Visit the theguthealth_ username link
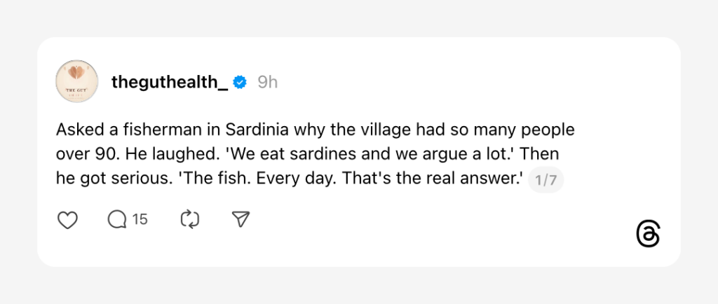Screen dimensions: 718x304 170,83
